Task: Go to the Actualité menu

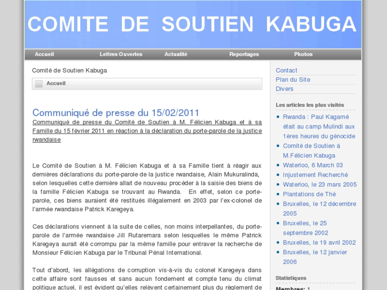Action: click(x=176, y=54)
